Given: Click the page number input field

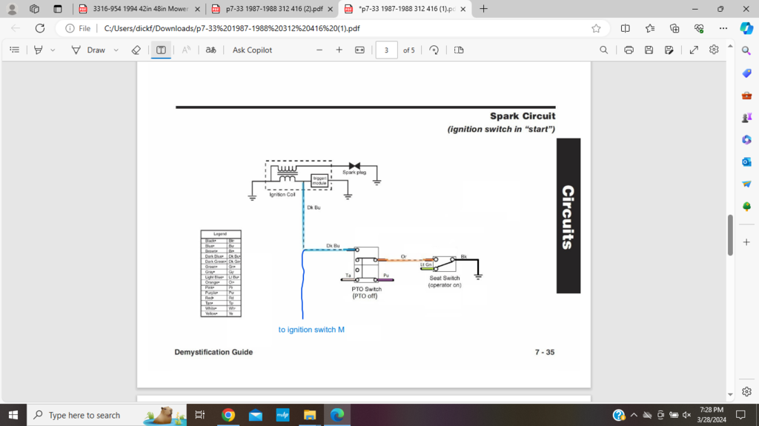Looking at the screenshot, I should (x=386, y=50).
